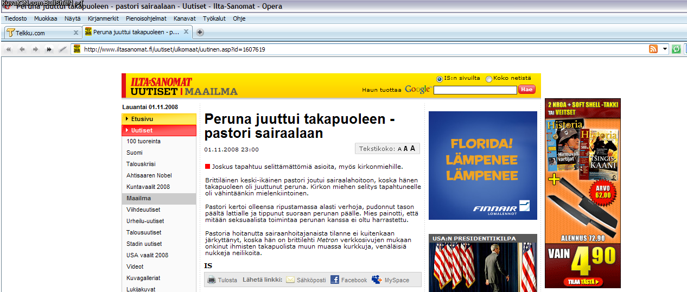The height and width of the screenshot is (292, 687).
Task: Select the Maailma section in sidebar
Action: pyautogui.click(x=159, y=199)
